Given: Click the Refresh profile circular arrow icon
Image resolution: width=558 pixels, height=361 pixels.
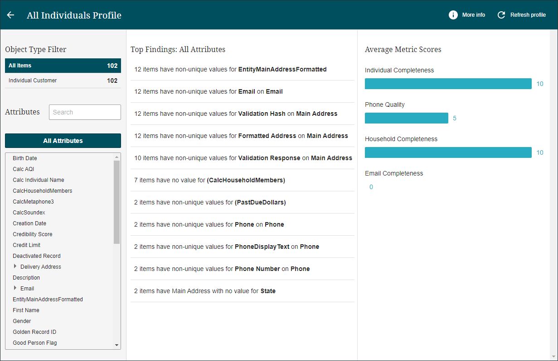Looking at the screenshot, I should 501,15.
